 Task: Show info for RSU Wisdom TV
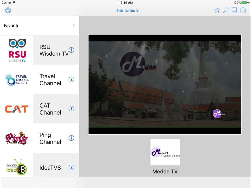pyautogui.click(x=71, y=50)
